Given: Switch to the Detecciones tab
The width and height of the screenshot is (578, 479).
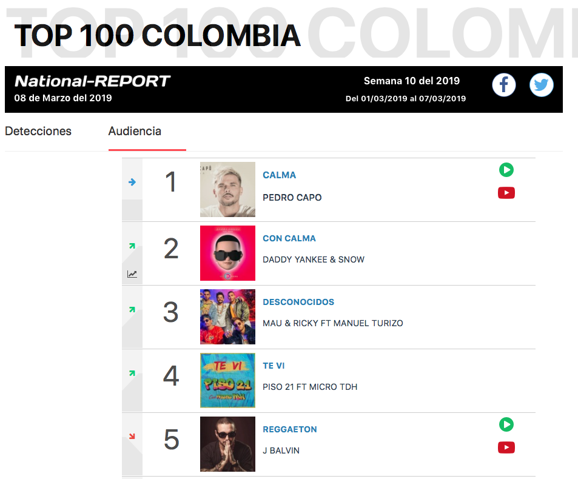Looking at the screenshot, I should point(38,131).
